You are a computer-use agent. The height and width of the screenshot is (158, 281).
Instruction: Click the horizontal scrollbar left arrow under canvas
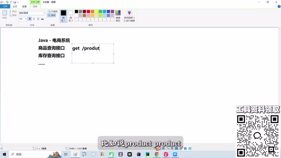(1, 144)
